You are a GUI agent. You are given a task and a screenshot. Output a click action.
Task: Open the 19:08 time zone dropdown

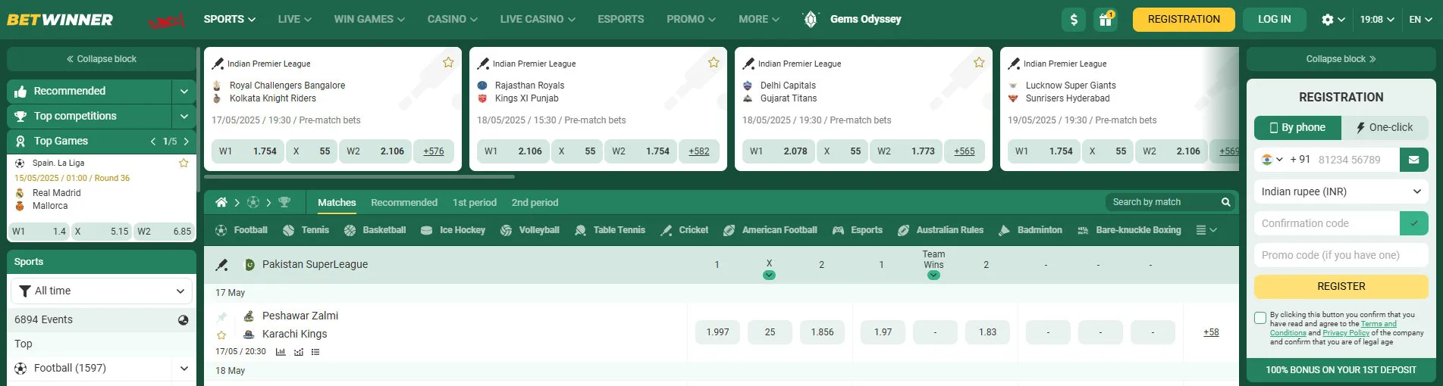1377,20
